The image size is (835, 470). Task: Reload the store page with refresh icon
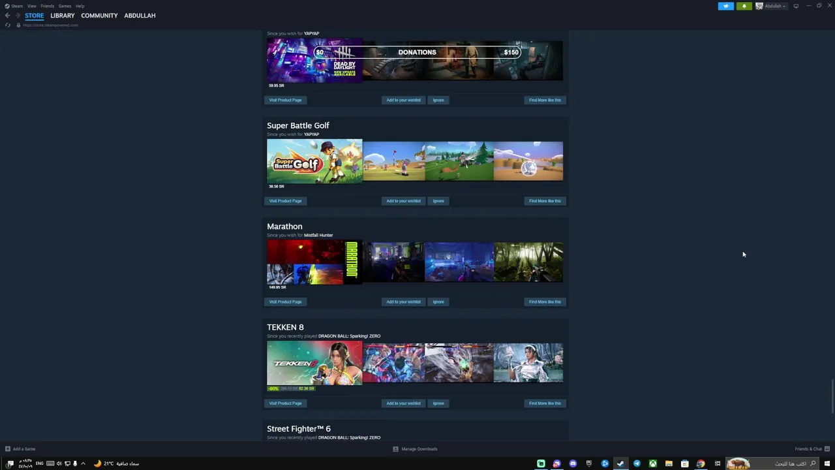8,25
